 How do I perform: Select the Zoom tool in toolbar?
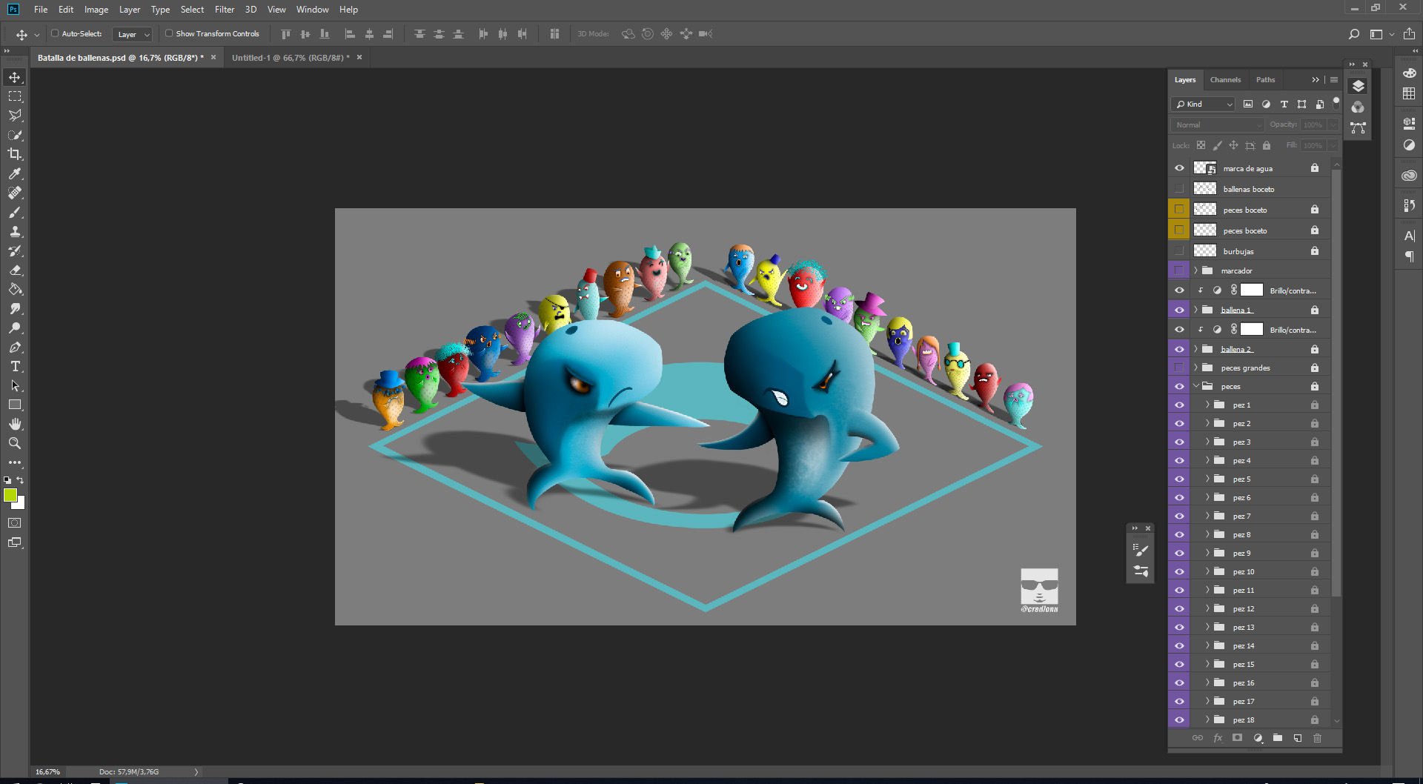(x=15, y=443)
